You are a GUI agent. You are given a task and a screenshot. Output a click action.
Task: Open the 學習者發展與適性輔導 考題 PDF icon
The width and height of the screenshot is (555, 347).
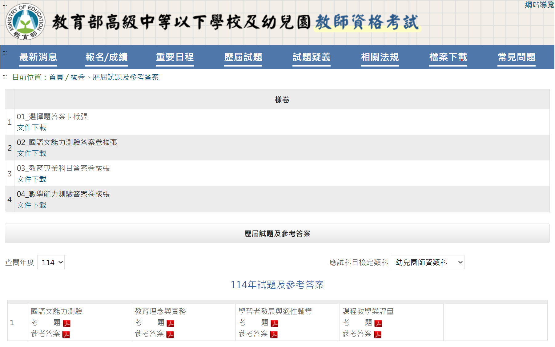pos(275,323)
